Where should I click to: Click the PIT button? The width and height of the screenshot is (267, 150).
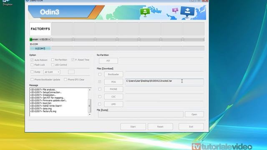tap(108, 61)
